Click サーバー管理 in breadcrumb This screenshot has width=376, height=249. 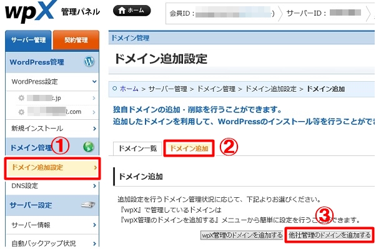(x=167, y=89)
